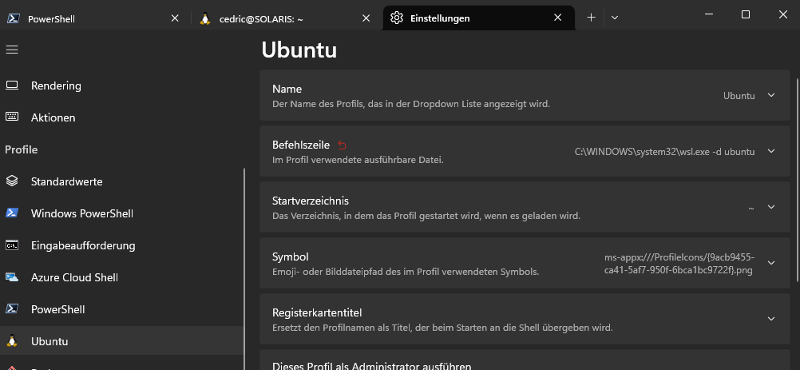Open the new tab profile dropdown arrow

[x=615, y=18]
